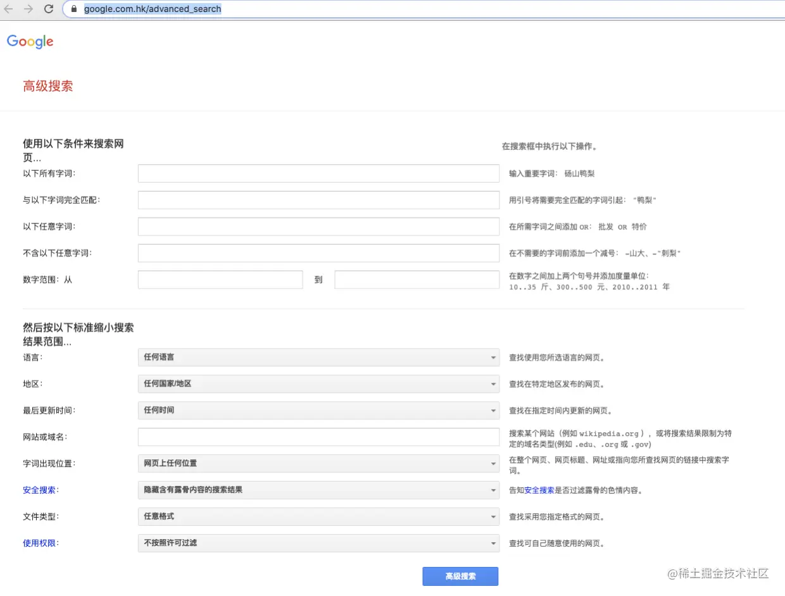Reload the page with the refresh icon
The width and height of the screenshot is (785, 596).
pyautogui.click(x=49, y=9)
